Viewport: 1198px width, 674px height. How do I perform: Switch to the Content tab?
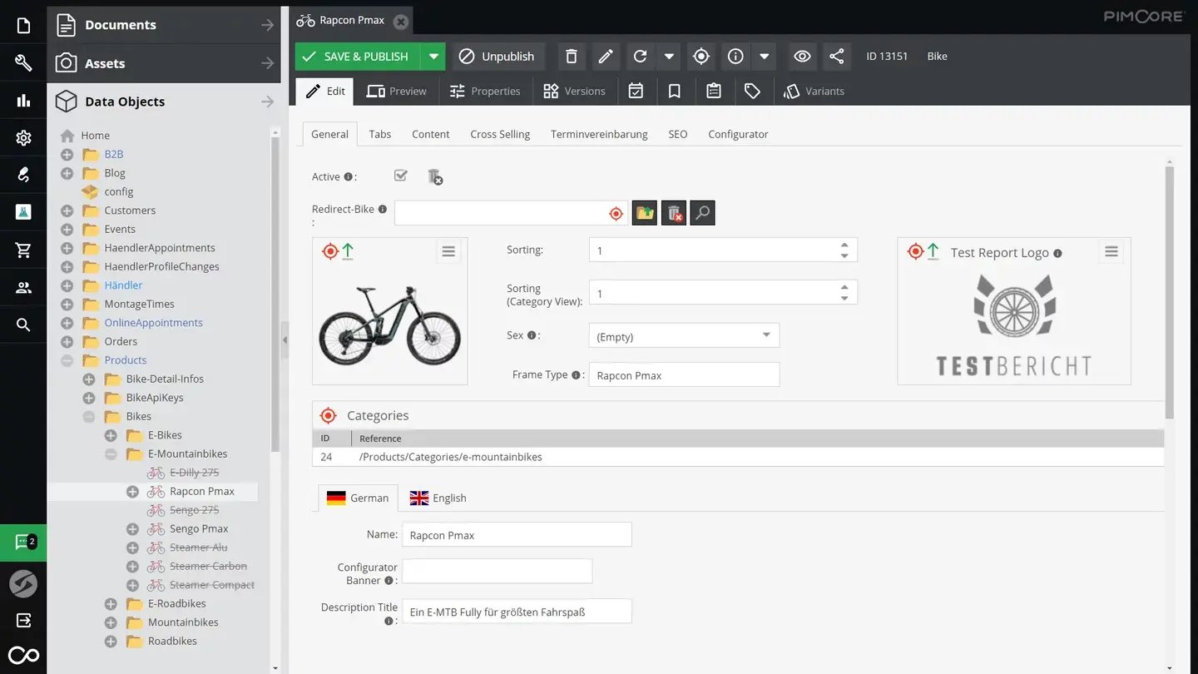[x=430, y=134]
